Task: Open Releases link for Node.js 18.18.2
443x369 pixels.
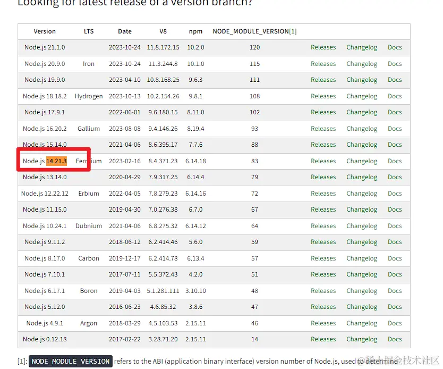Action: coord(323,96)
